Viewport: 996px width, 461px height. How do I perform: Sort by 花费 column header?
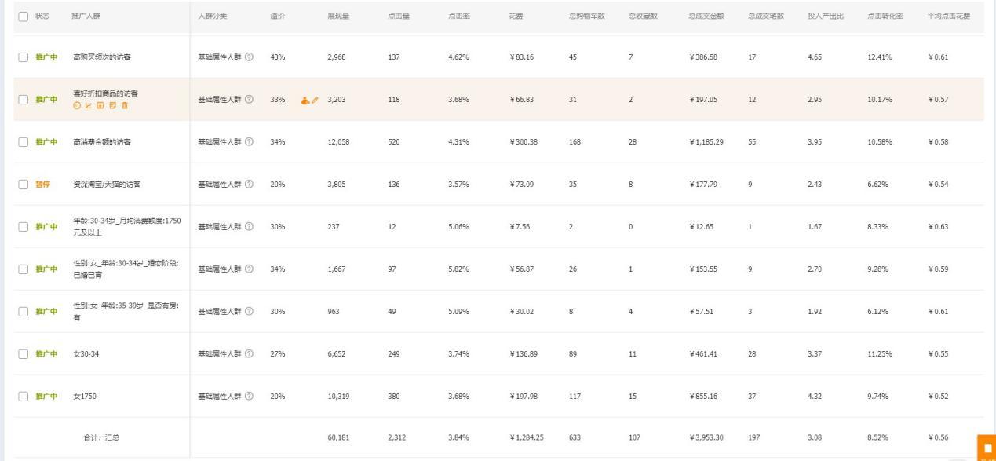[516, 16]
